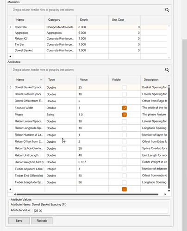Expand the Concrete material row
Image resolution: width=187 pixels, height=231 pixels.
coord(11,27)
